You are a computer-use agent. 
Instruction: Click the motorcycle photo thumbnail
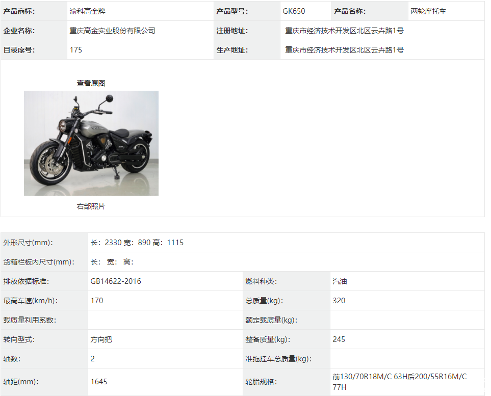(x=91, y=143)
